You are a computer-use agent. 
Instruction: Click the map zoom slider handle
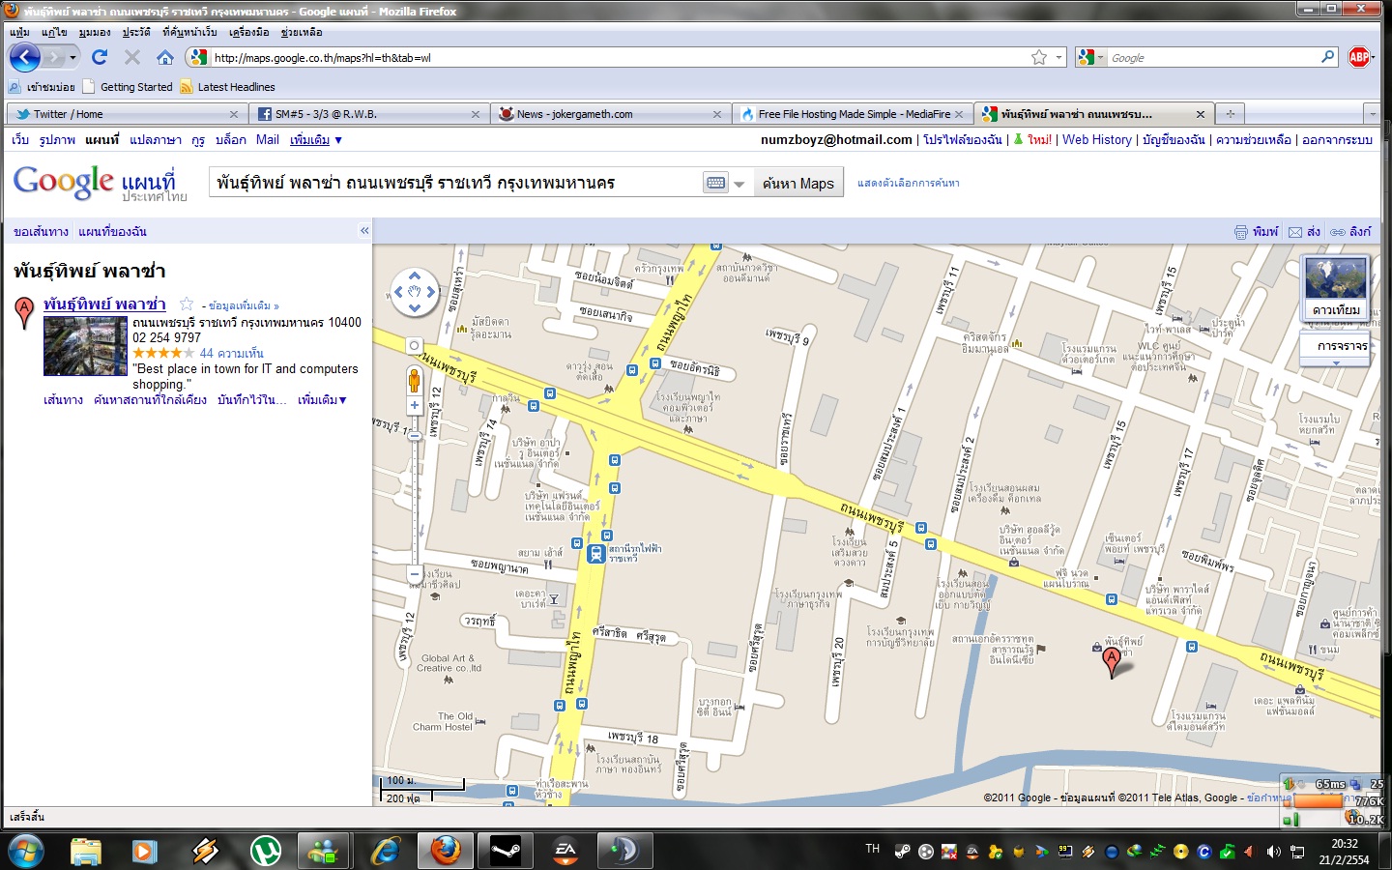415,436
